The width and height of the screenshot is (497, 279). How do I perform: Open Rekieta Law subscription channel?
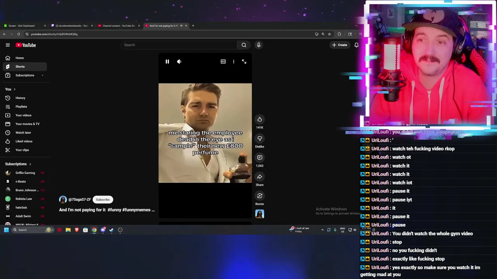tap(25, 199)
